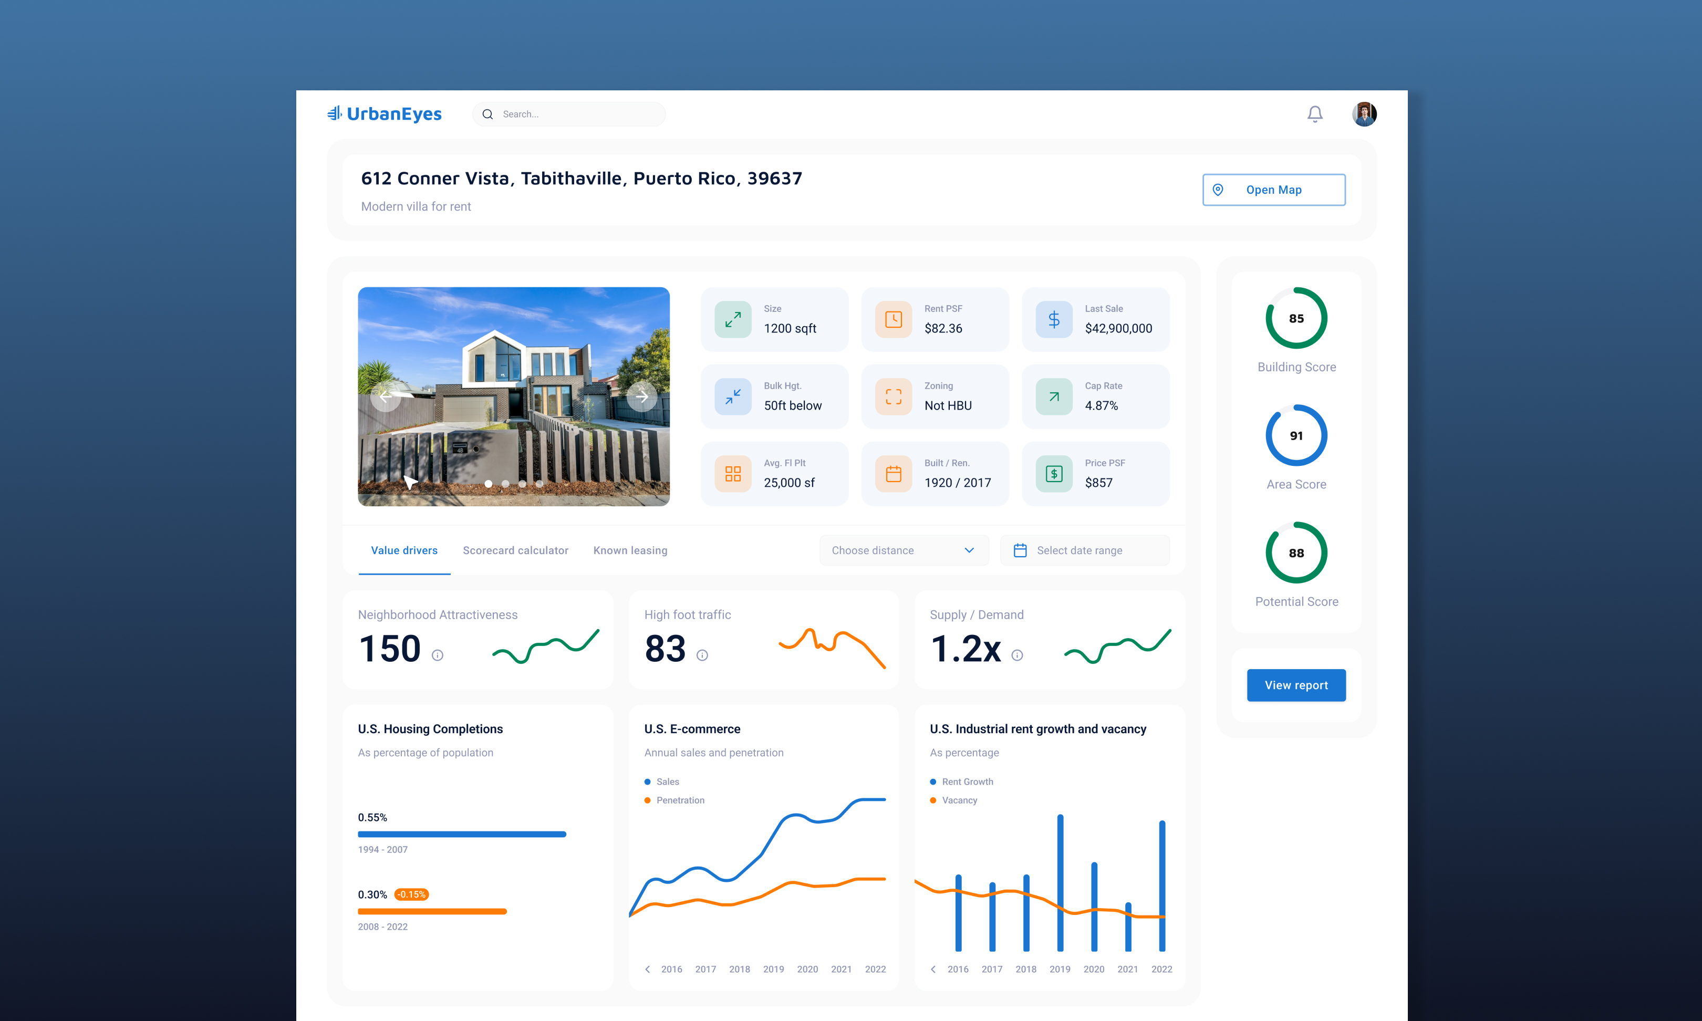This screenshot has height=1021, width=1702.
Task: Go to earlier years in E-commerce chart
Action: [x=647, y=968]
